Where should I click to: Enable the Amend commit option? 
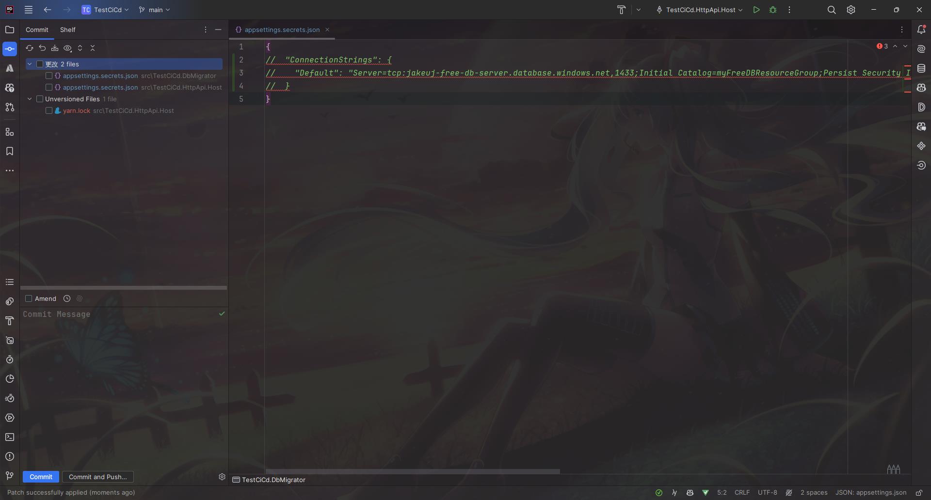29,298
